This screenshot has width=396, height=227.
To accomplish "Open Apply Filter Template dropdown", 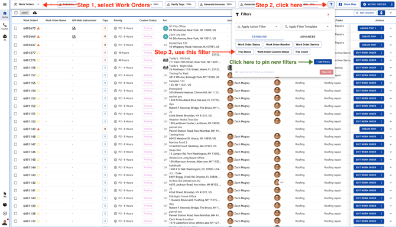I will click(x=307, y=27).
